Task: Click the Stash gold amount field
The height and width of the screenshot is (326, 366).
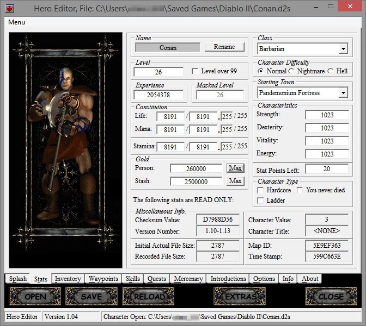Action: point(196,181)
